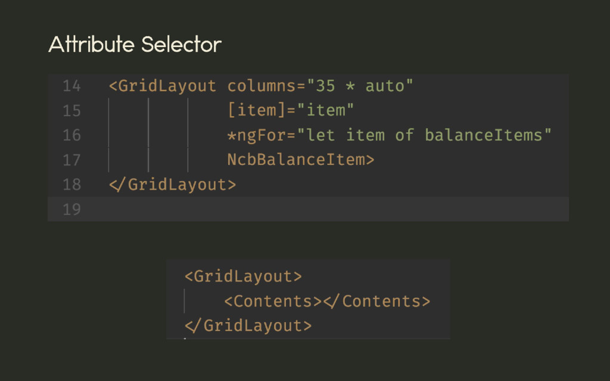This screenshot has height=381, width=610.
Task: Click the Attribute Selector heading
Action: click(135, 44)
